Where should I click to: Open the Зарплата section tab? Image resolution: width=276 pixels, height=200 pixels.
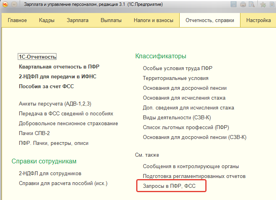[x=77, y=20]
